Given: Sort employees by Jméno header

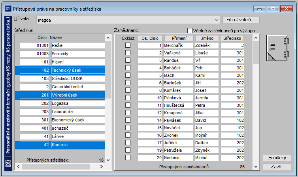Looking at the screenshot, I should 207,38.
